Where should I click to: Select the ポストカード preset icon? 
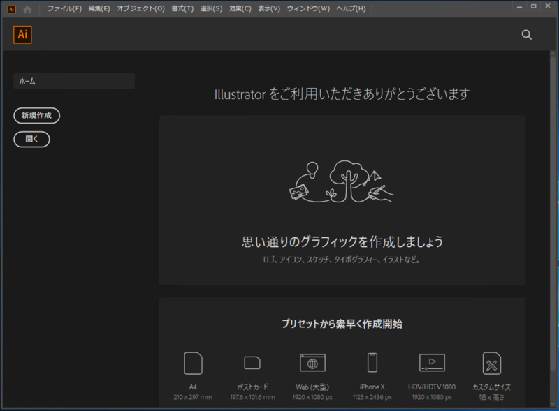(x=252, y=363)
